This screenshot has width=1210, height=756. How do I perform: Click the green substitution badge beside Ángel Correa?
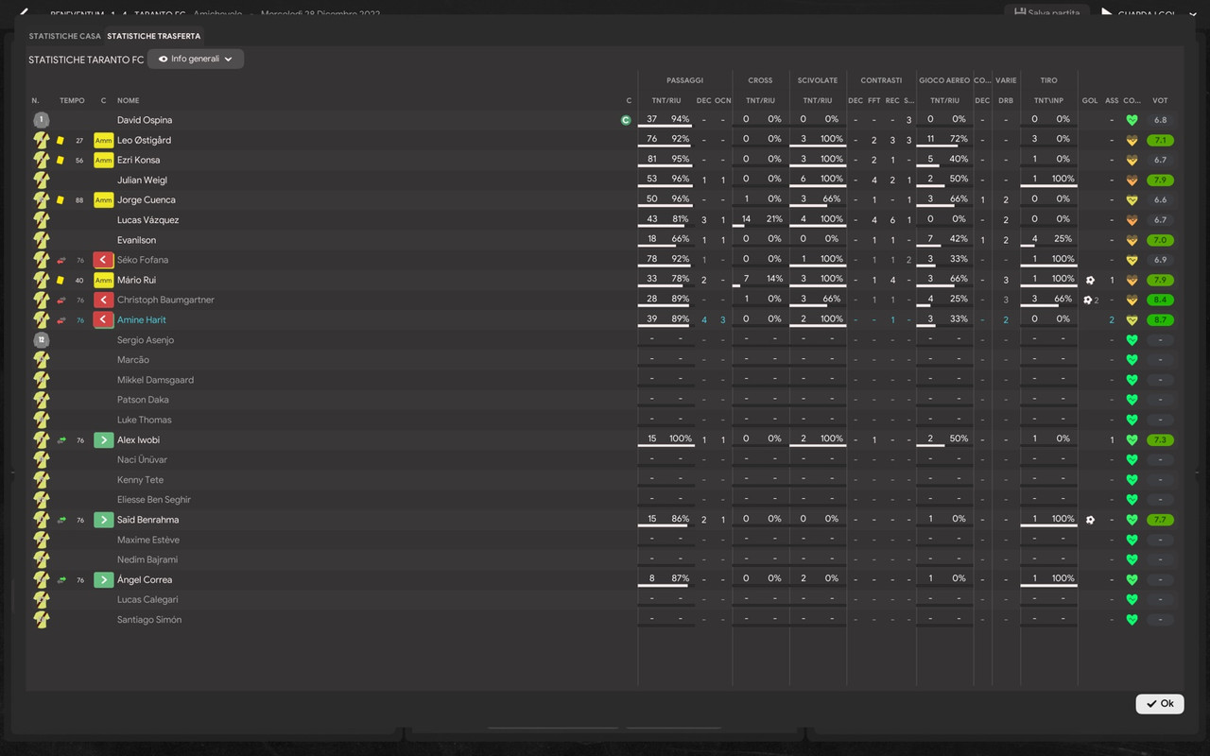pos(103,579)
